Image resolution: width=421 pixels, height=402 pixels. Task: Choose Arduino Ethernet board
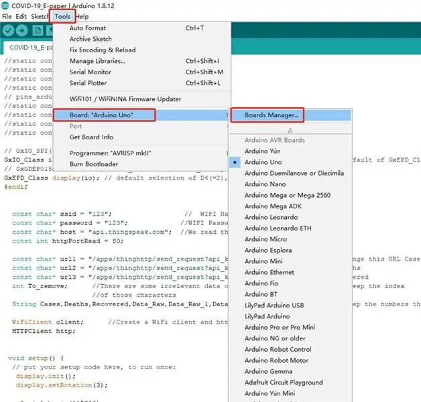coord(290,272)
